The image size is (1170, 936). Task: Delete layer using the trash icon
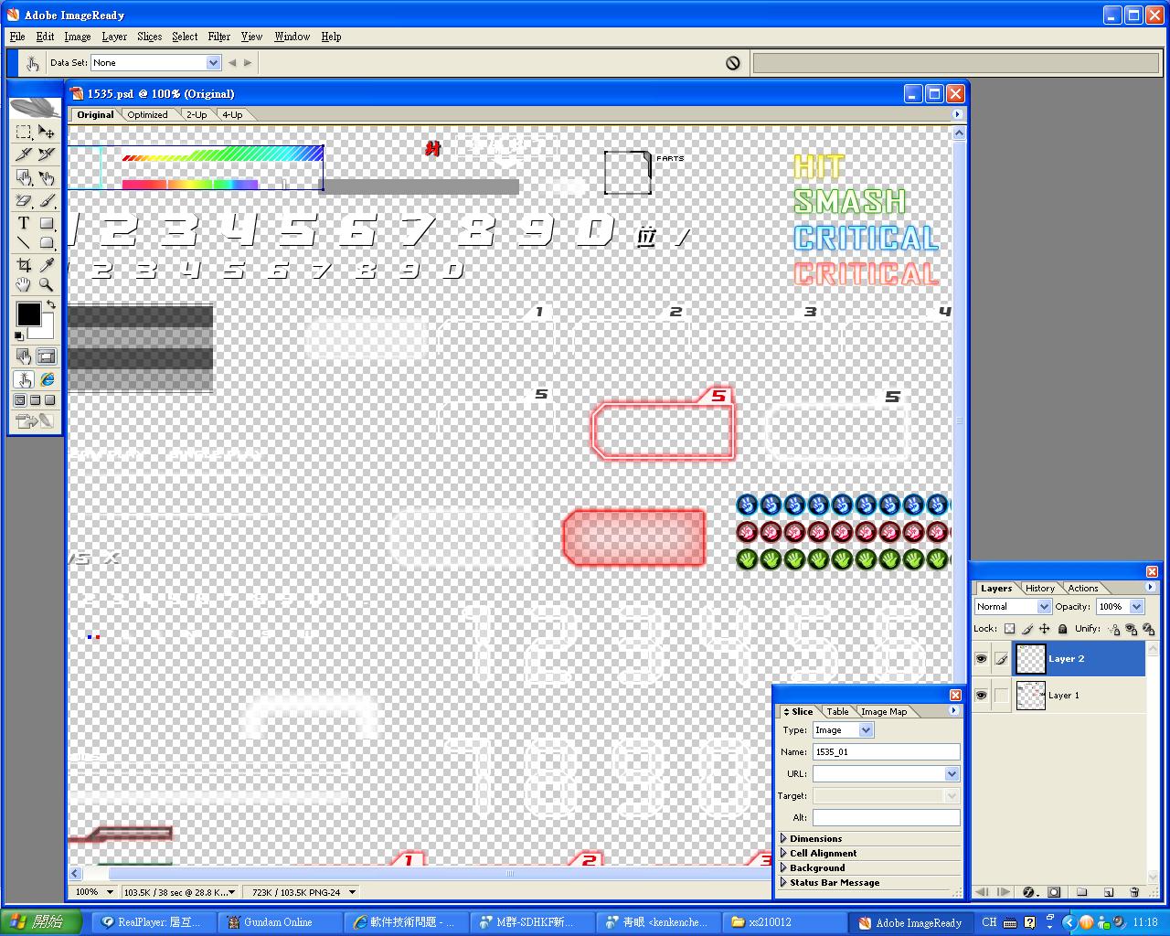(1134, 892)
